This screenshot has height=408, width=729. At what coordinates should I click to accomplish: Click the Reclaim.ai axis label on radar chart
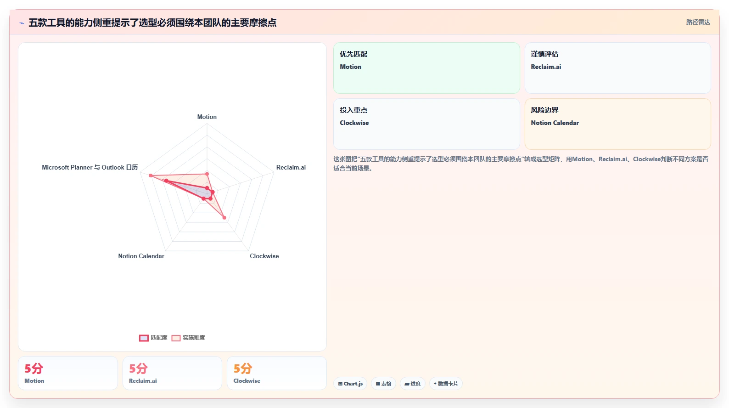pos(291,167)
